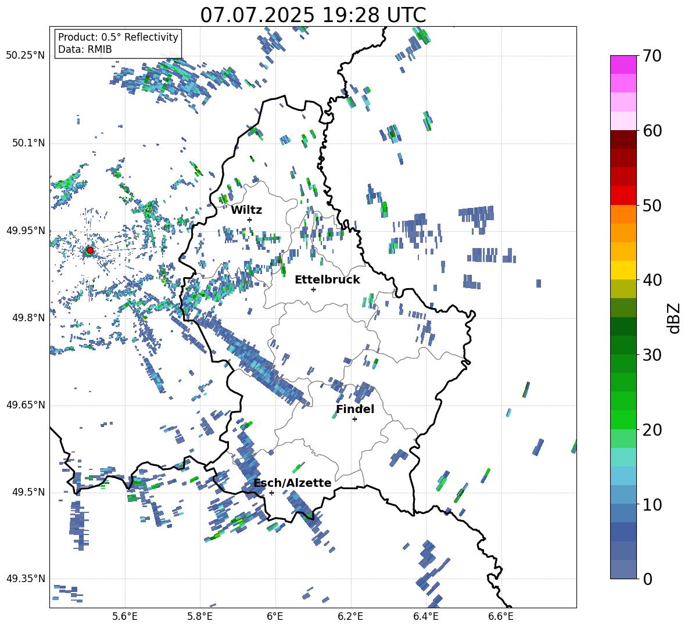Click the Esch/Alzette city label

(292, 483)
